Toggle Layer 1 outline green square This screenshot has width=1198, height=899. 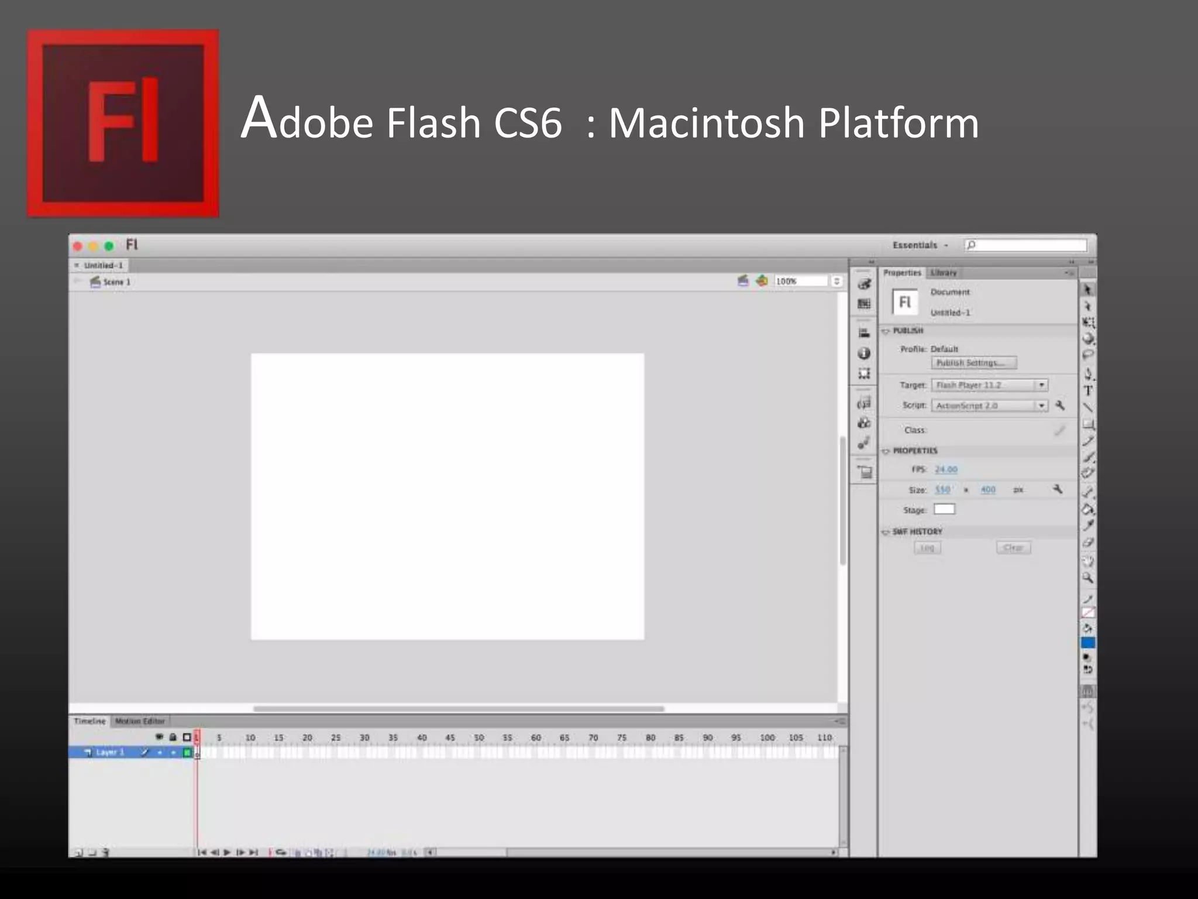(187, 752)
